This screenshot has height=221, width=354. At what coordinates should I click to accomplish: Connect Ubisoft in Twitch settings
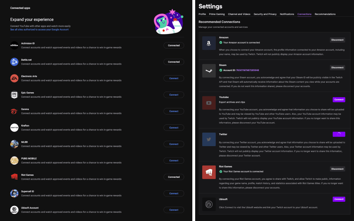pyautogui.click(x=339, y=199)
